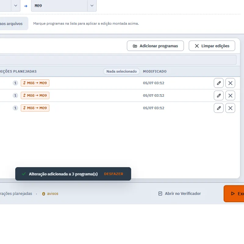This screenshot has height=244, width=244.
Task: Click the M09 combo box field
Action: click(59, 5)
